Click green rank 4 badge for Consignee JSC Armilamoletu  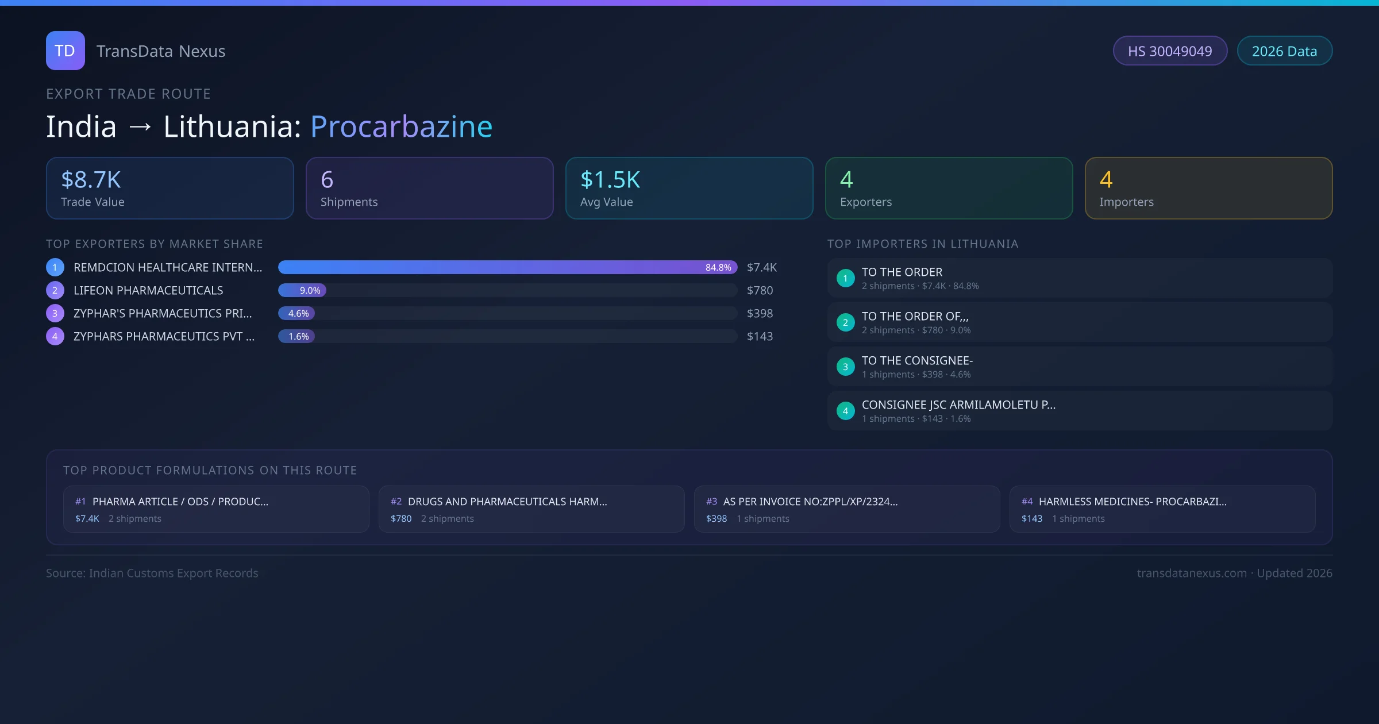845,411
